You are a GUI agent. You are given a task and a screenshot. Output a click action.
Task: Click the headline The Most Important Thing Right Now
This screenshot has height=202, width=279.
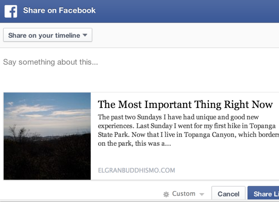186,104
